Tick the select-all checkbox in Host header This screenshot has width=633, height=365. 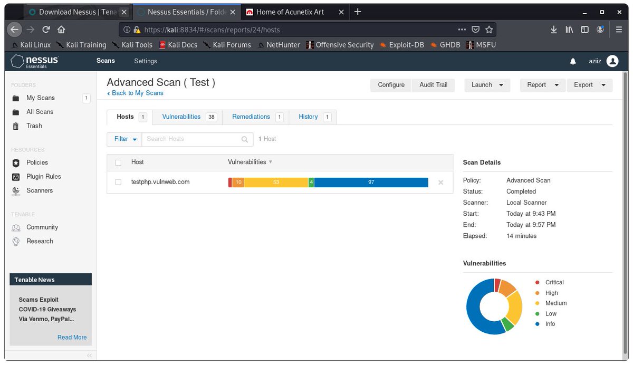(118, 162)
